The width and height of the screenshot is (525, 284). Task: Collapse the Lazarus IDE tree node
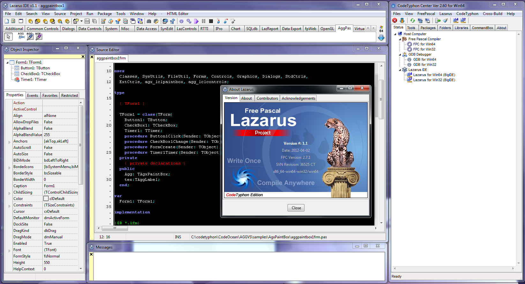click(400, 70)
